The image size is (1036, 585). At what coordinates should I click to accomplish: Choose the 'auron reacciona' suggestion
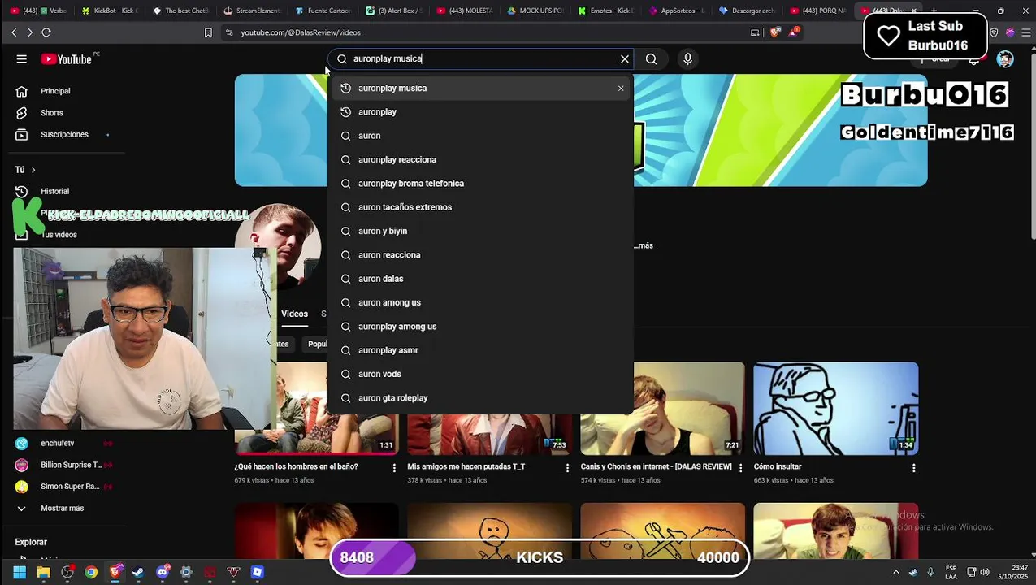coord(480,254)
